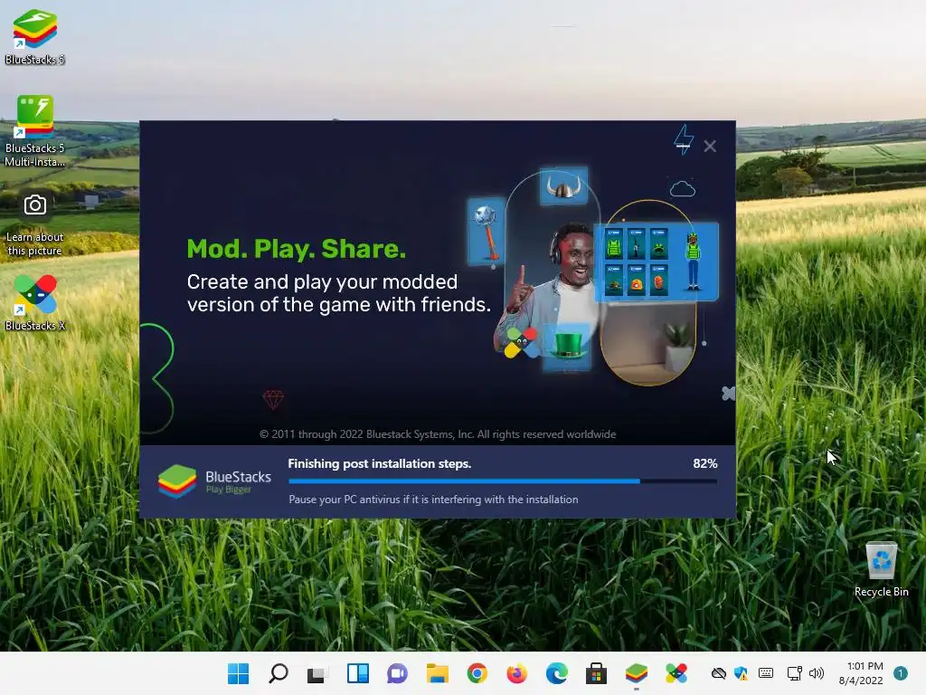Open the notification count badge

(900, 673)
